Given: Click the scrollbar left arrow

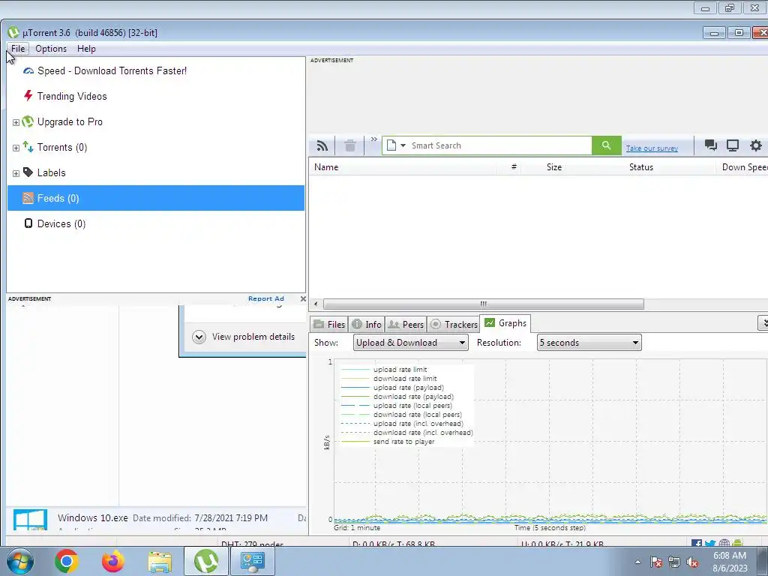Looking at the screenshot, I should (x=316, y=304).
